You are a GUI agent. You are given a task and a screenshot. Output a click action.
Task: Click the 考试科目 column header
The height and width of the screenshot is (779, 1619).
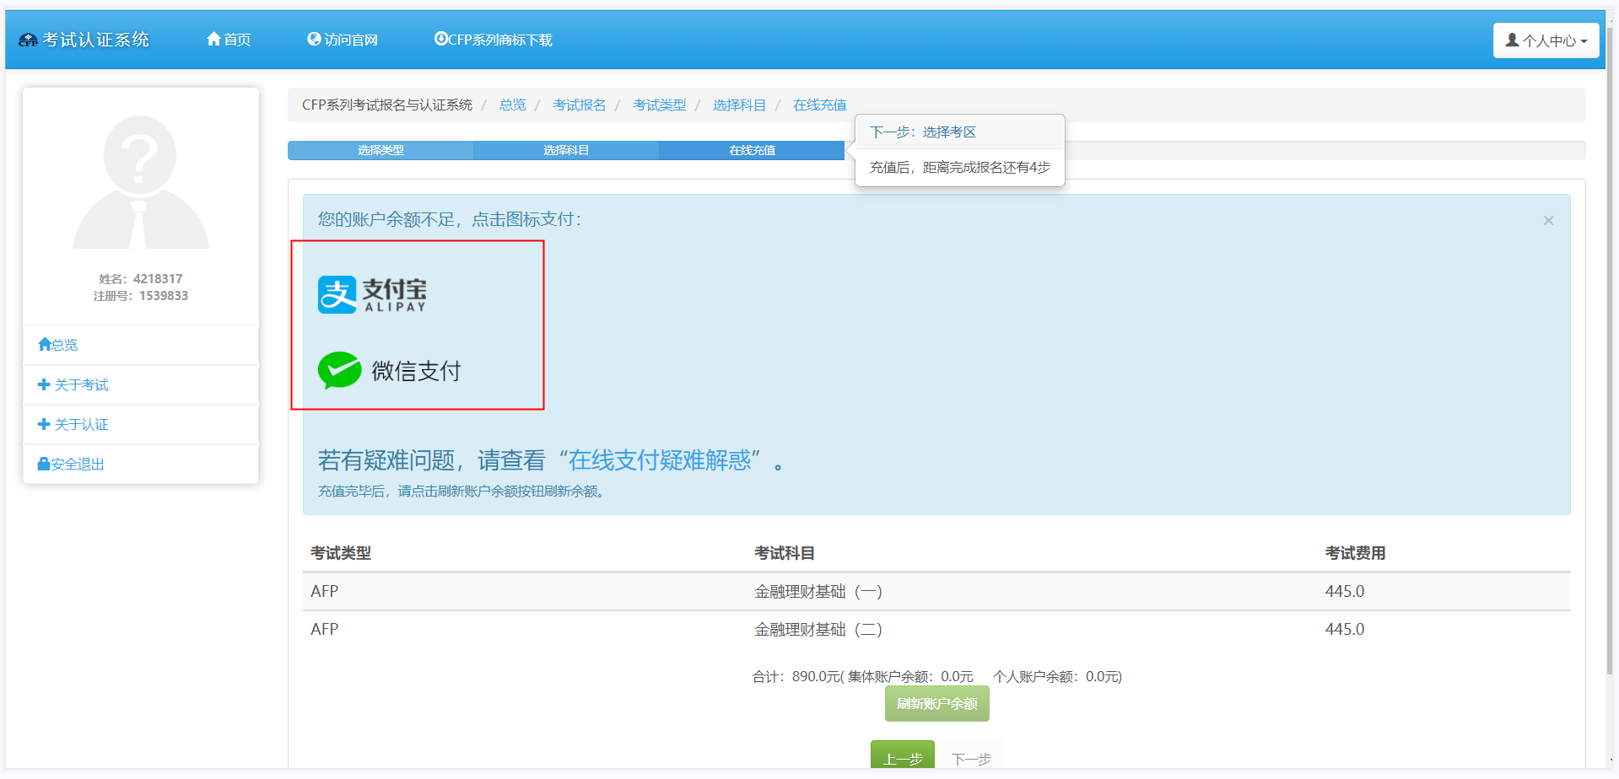click(x=784, y=553)
